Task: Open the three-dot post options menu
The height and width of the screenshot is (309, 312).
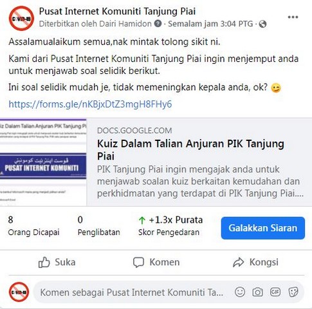Action: coord(293,17)
